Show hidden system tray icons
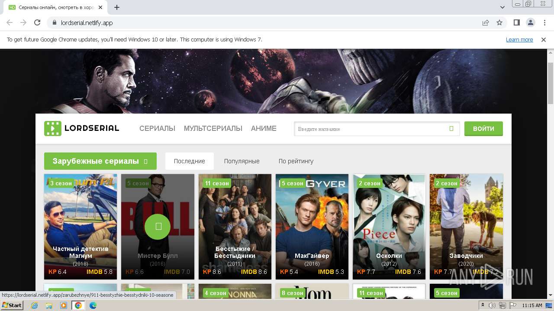The width and height of the screenshot is (554, 311). pyautogui.click(x=483, y=305)
